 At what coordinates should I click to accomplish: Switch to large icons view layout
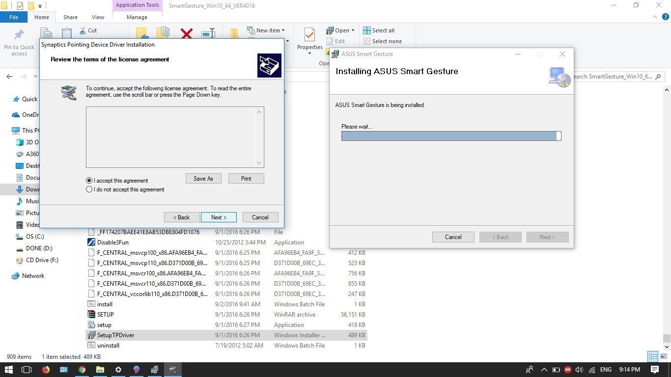[x=663, y=357]
